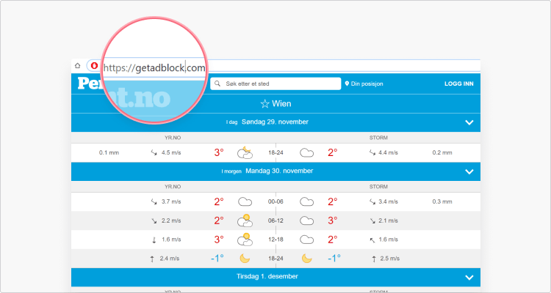The image size is (551, 293).
Task: Click wind arrow next to 2.1 m/s
Action: click(x=372, y=220)
